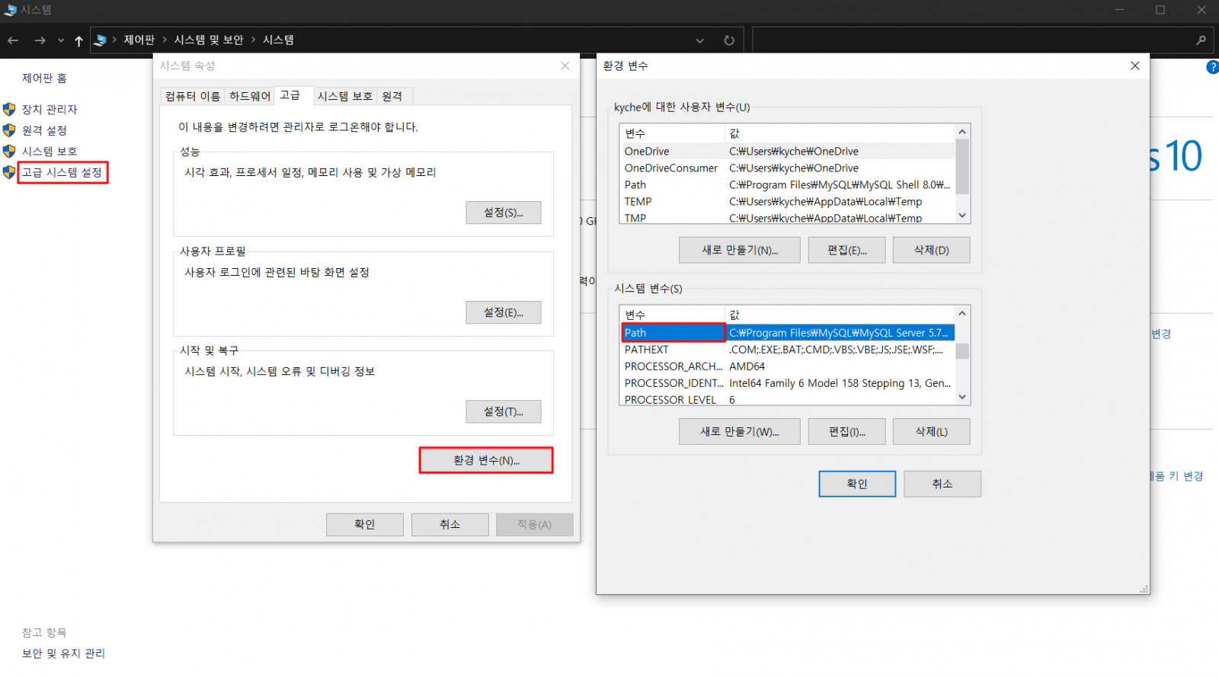Click shield icon beside 원격 설정
The image size is (1219, 678).
[x=9, y=130]
